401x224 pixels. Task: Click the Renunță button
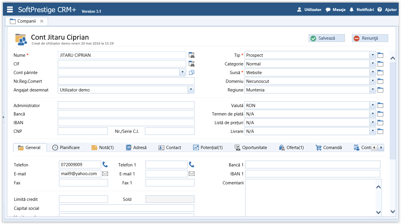point(370,38)
